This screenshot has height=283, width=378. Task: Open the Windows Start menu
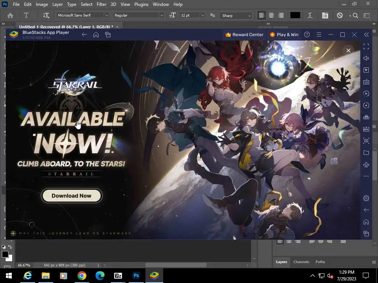(9, 276)
